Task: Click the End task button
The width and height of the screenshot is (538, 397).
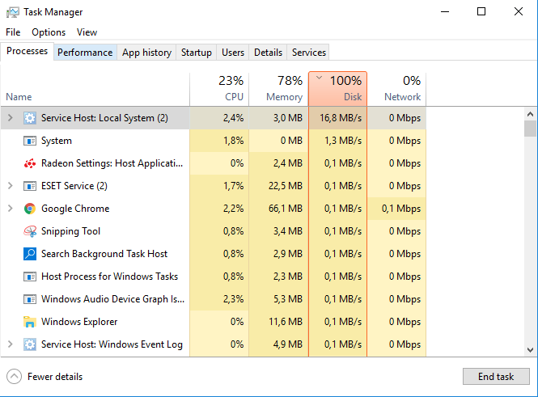Action: click(x=496, y=377)
